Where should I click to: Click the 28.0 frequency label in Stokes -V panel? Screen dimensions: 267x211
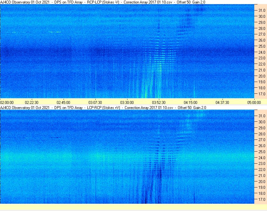coord(262,28)
